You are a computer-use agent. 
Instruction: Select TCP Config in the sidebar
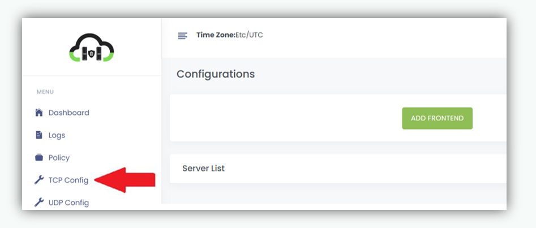tap(68, 180)
